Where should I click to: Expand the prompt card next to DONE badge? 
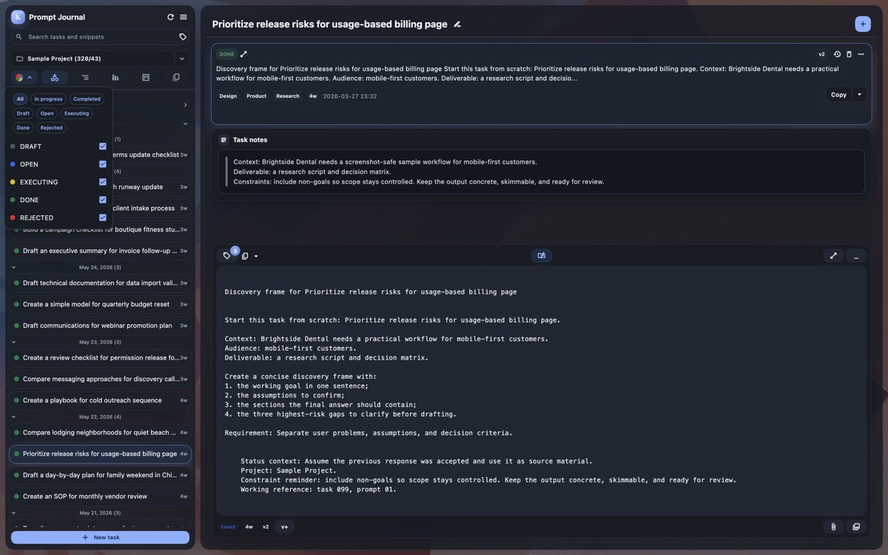pyautogui.click(x=243, y=54)
